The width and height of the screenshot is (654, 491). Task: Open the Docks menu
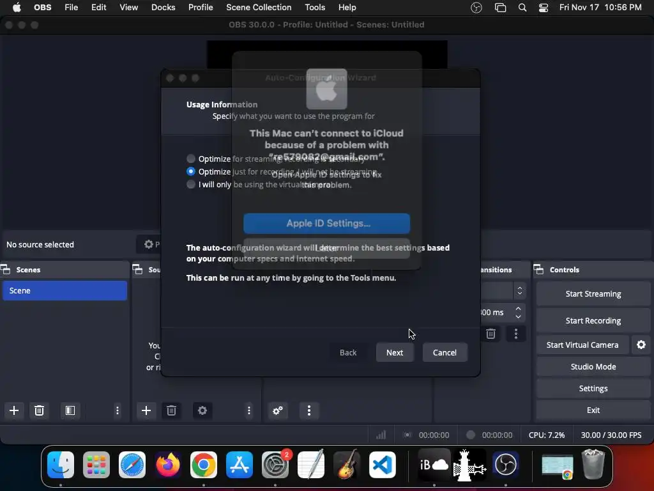(163, 8)
